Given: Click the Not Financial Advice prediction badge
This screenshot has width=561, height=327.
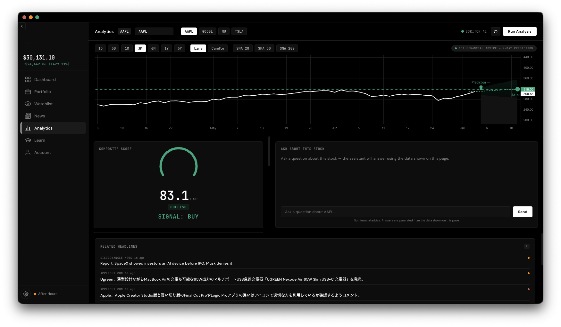Looking at the screenshot, I should tap(494, 48).
